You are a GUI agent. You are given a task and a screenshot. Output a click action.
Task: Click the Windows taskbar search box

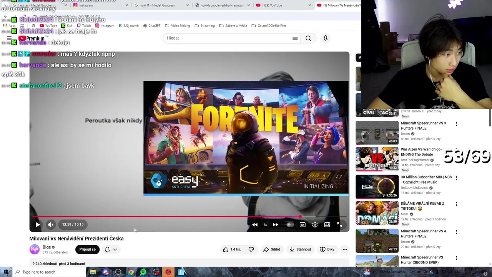[x=49, y=272]
